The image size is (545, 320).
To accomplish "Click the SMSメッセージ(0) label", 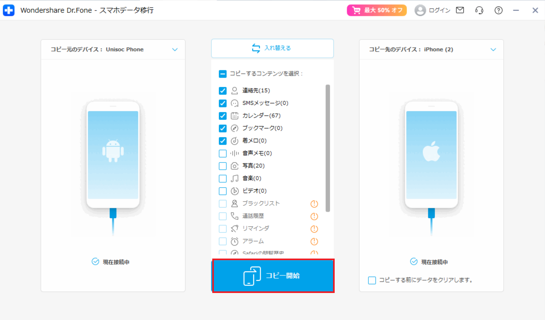I will coord(265,103).
